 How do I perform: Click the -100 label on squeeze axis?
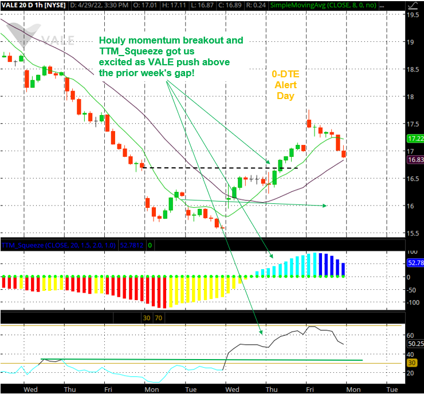413,303
